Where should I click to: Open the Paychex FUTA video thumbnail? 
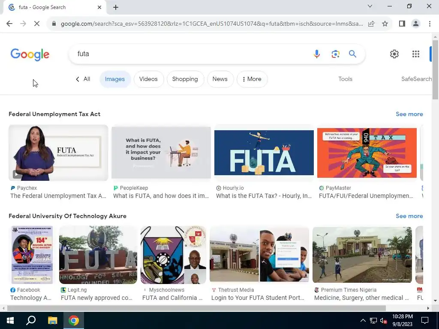point(58,153)
